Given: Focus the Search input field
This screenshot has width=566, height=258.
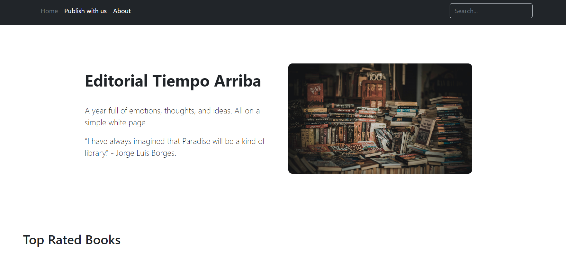Looking at the screenshot, I should click(x=491, y=11).
